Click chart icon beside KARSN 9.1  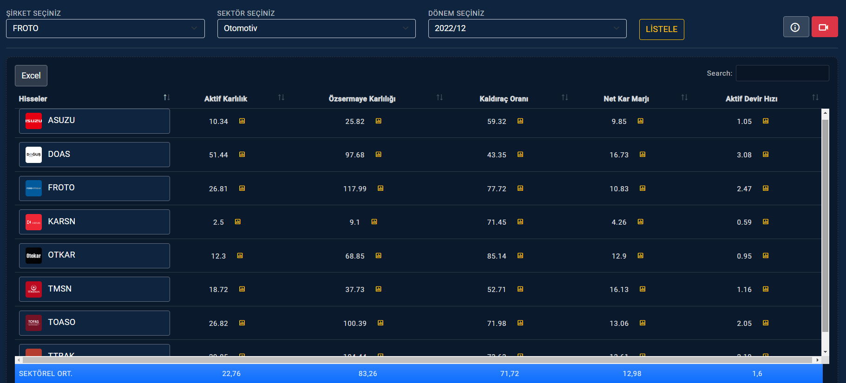[x=374, y=222]
